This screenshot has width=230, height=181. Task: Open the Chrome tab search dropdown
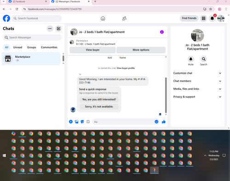pos(4,1)
